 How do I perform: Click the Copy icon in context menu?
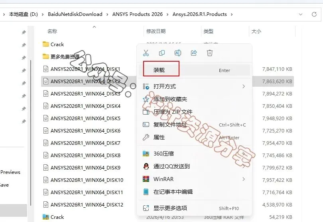[x=162, y=53]
